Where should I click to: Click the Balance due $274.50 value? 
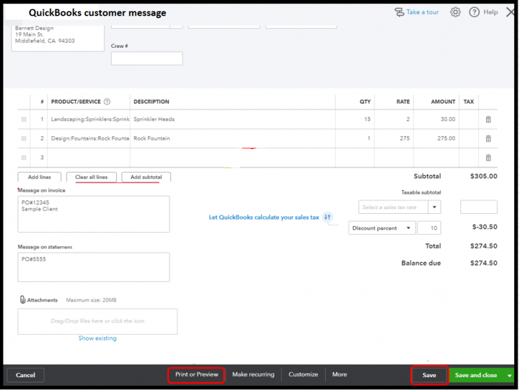point(484,263)
